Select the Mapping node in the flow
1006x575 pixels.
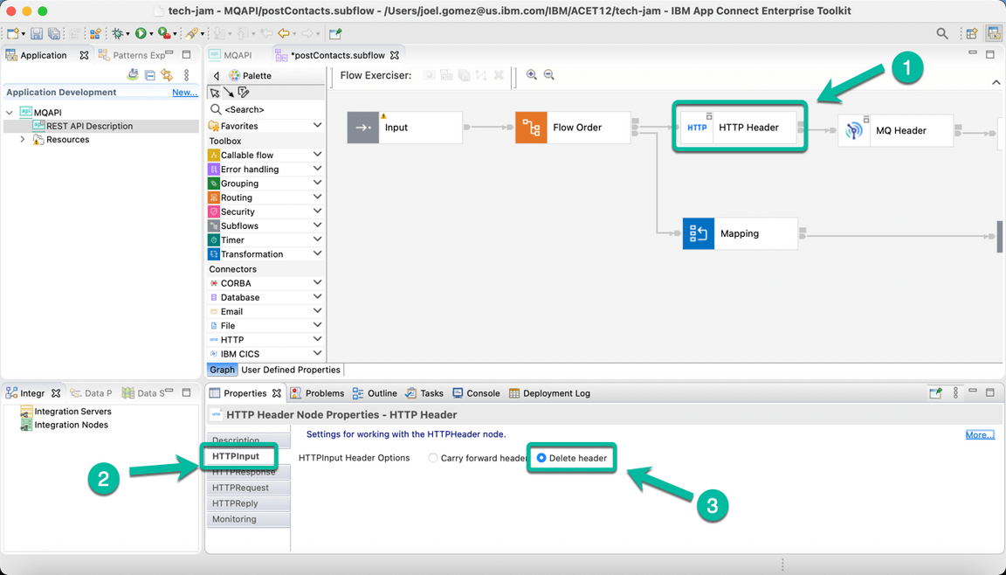[x=739, y=233]
